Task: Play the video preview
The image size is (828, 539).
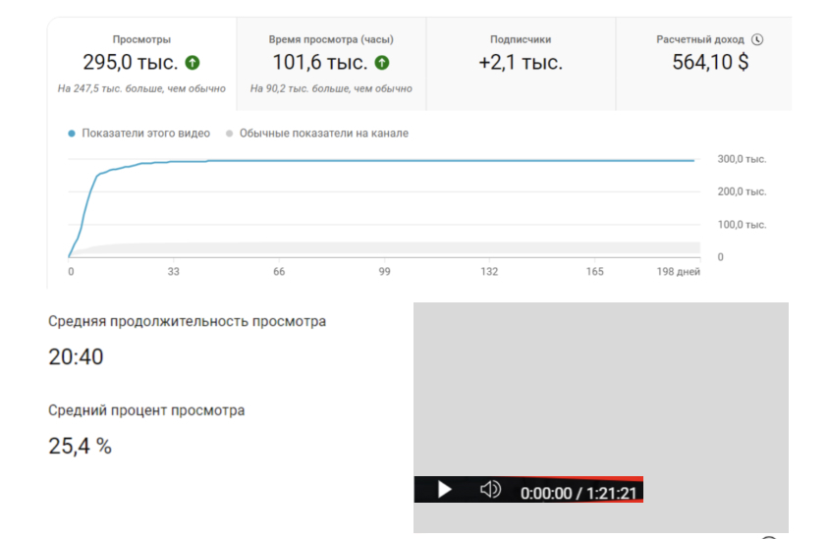Action: [x=445, y=490]
